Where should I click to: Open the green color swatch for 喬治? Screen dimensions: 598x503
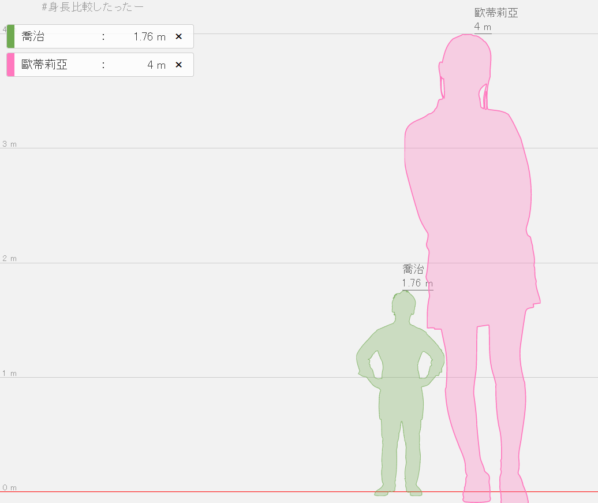coord(10,36)
